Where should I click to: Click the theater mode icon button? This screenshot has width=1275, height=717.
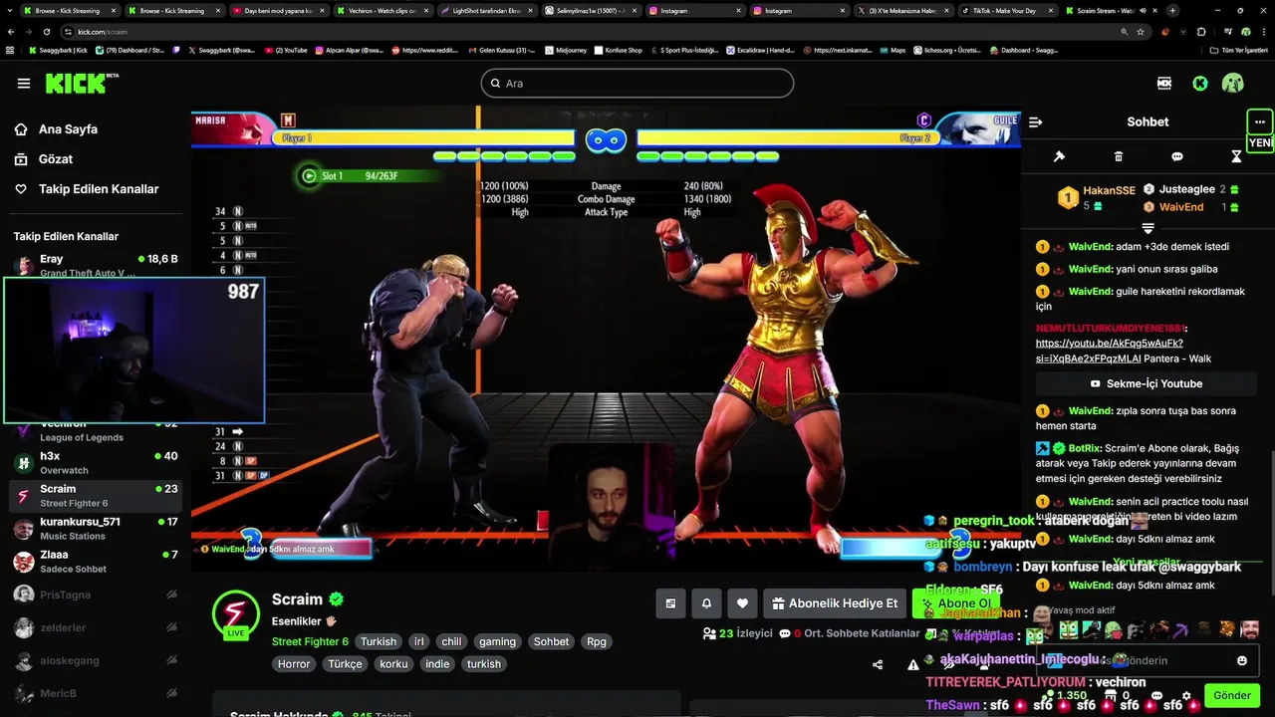(670, 603)
